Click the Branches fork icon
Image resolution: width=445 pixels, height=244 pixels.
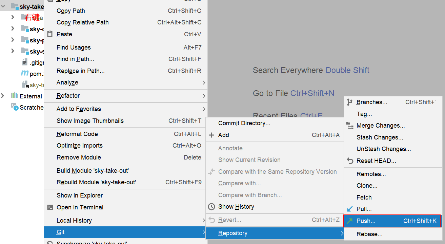(x=350, y=102)
